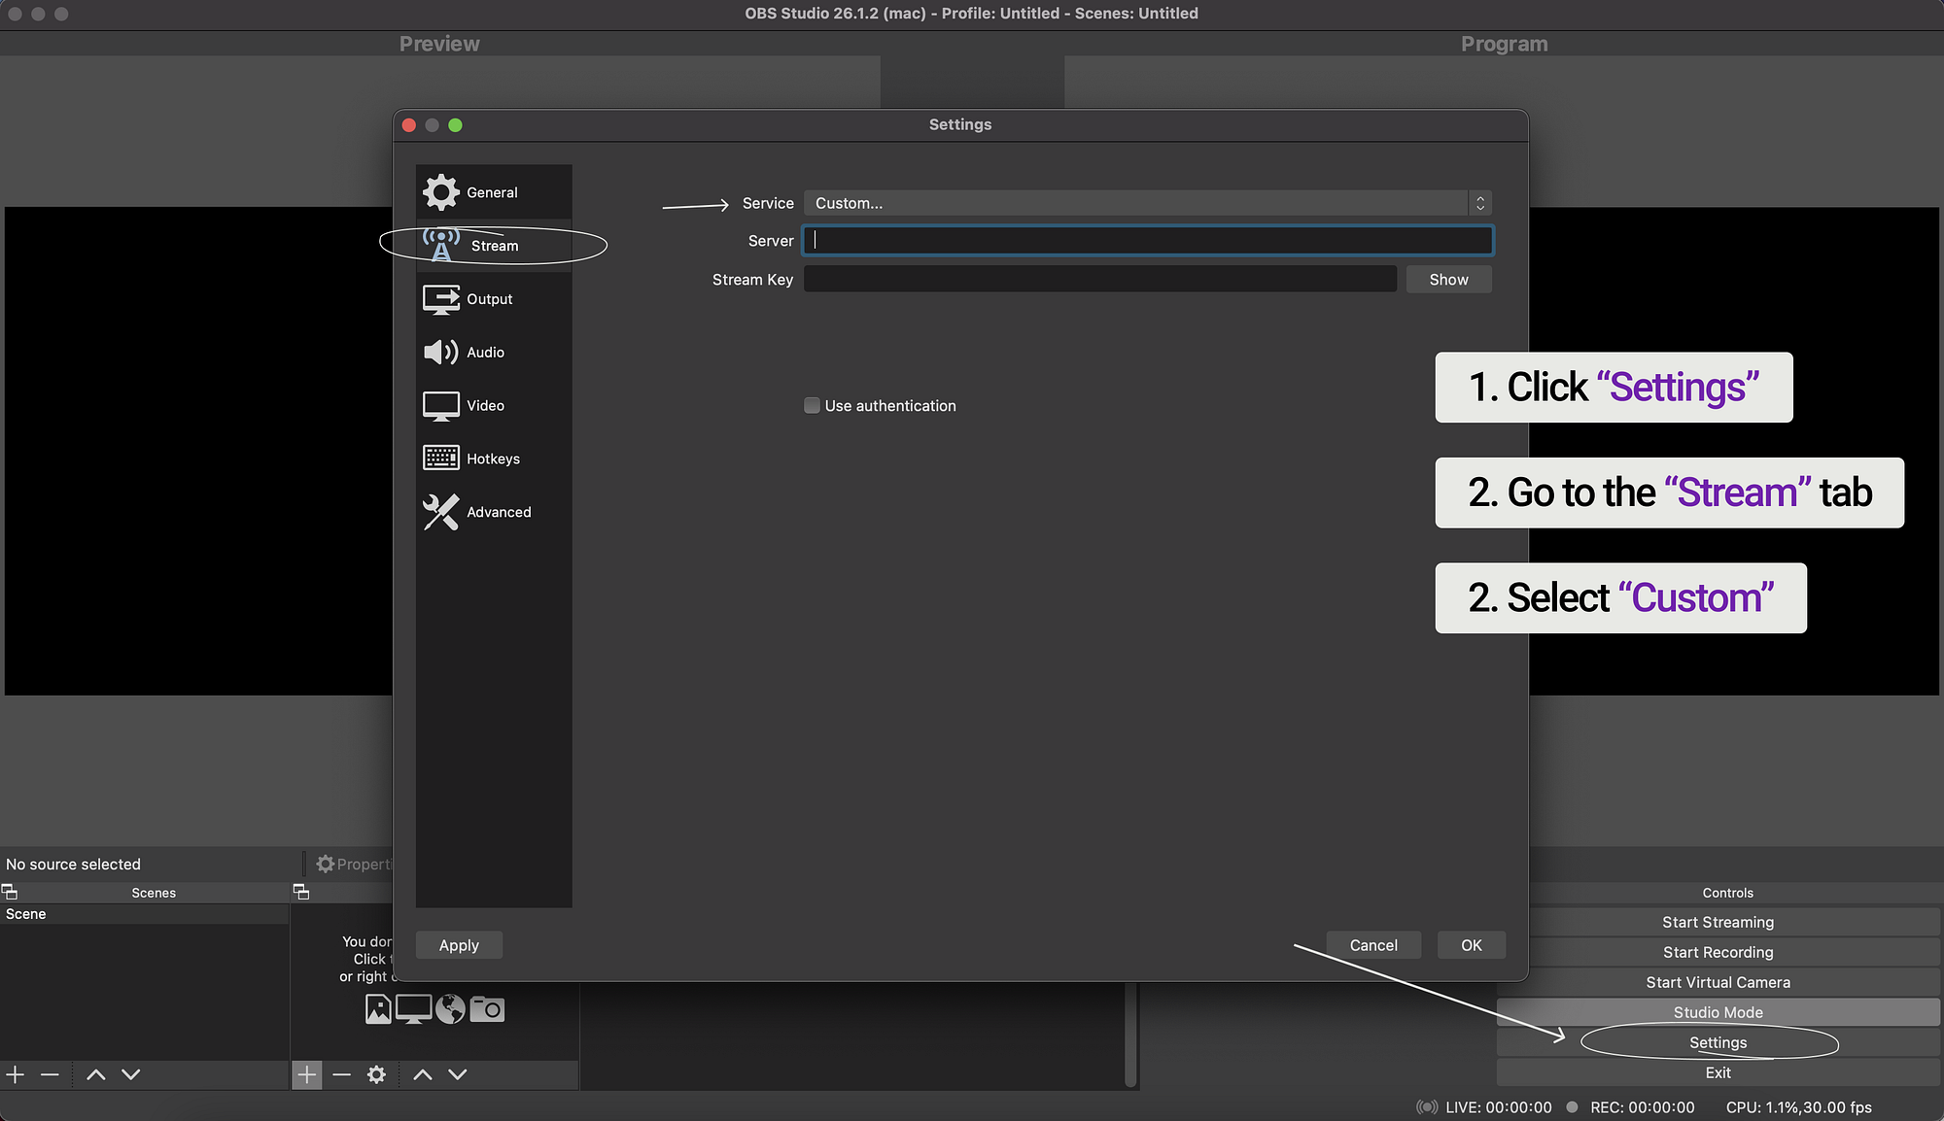Remove source with the minus icon
Viewport: 1944px width, 1121px height.
[341, 1074]
